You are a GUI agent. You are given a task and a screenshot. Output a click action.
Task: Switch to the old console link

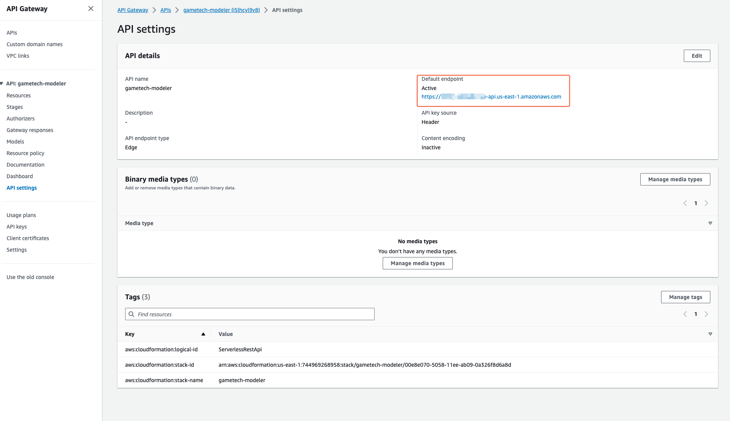(30, 277)
